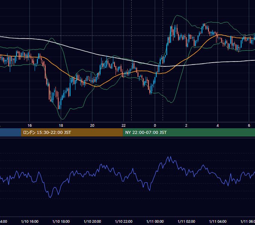Viewport: 255px width, 225px height.
Task: Click the 20 hour label on price chart axis
Action: [92, 126]
